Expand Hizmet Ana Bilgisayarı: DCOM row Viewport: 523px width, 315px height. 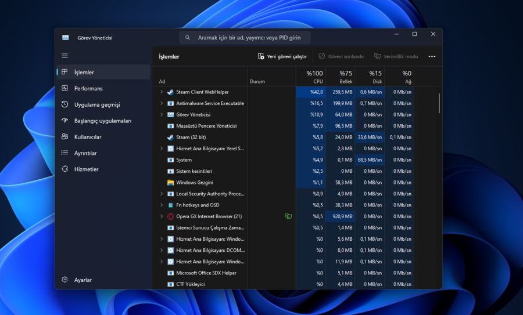[x=162, y=251]
